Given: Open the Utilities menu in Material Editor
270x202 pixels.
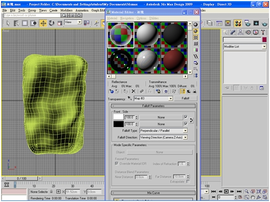Looking at the screenshot, I should [x=154, y=18].
